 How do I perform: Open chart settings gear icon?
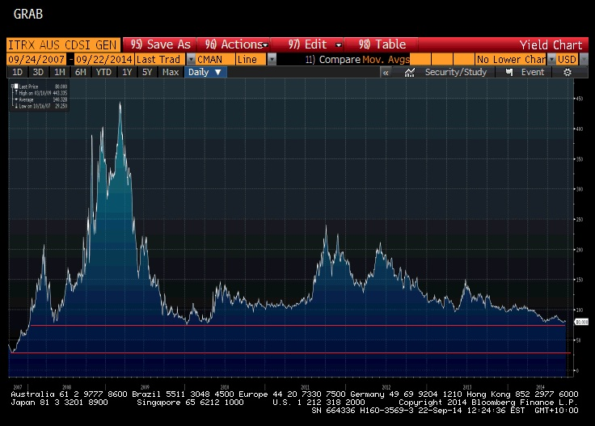coord(568,72)
